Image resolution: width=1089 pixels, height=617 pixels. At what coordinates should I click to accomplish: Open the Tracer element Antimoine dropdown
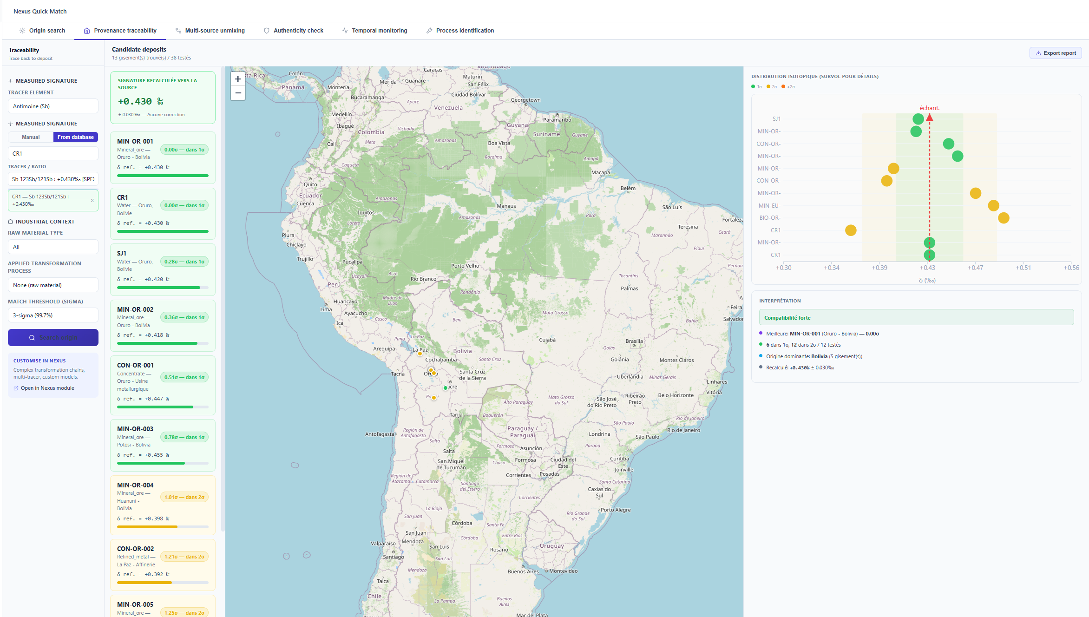(x=53, y=106)
